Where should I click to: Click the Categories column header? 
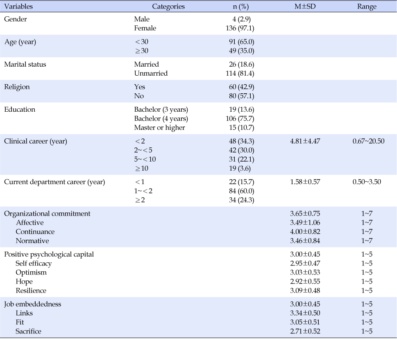pyautogui.click(x=168, y=7)
